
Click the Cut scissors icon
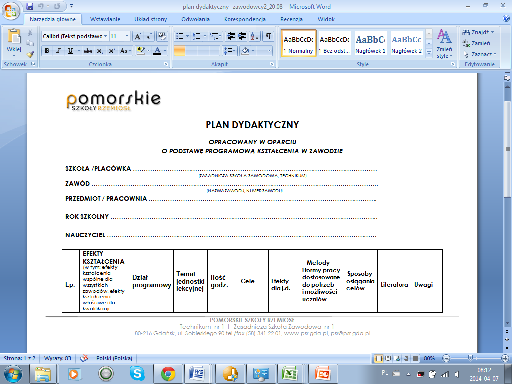pyautogui.click(x=30, y=32)
